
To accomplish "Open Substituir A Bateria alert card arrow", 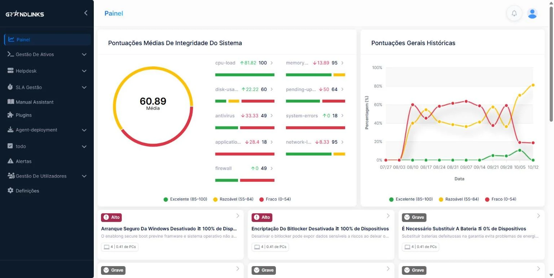I will [x=538, y=216].
